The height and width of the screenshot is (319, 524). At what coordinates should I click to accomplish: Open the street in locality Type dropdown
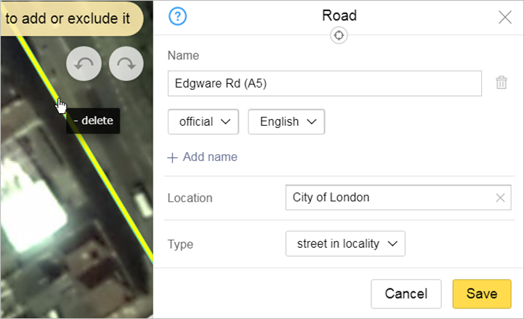pos(345,243)
